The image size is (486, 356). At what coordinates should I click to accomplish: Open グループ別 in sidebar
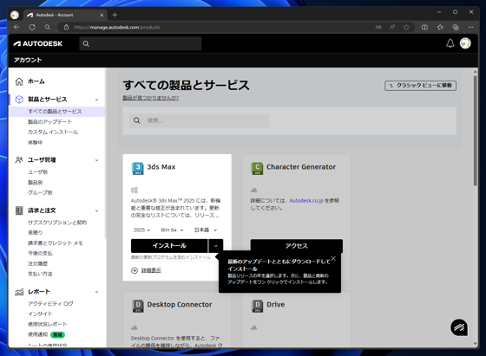(x=40, y=192)
